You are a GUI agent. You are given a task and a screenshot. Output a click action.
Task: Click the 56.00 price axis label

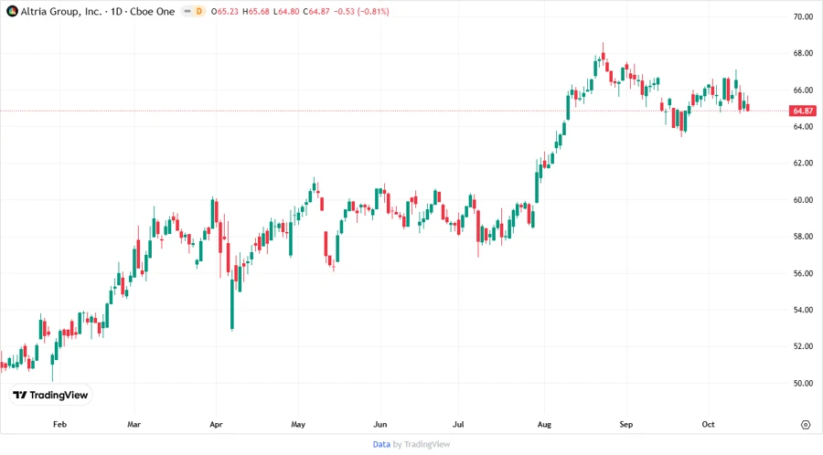[x=803, y=273]
